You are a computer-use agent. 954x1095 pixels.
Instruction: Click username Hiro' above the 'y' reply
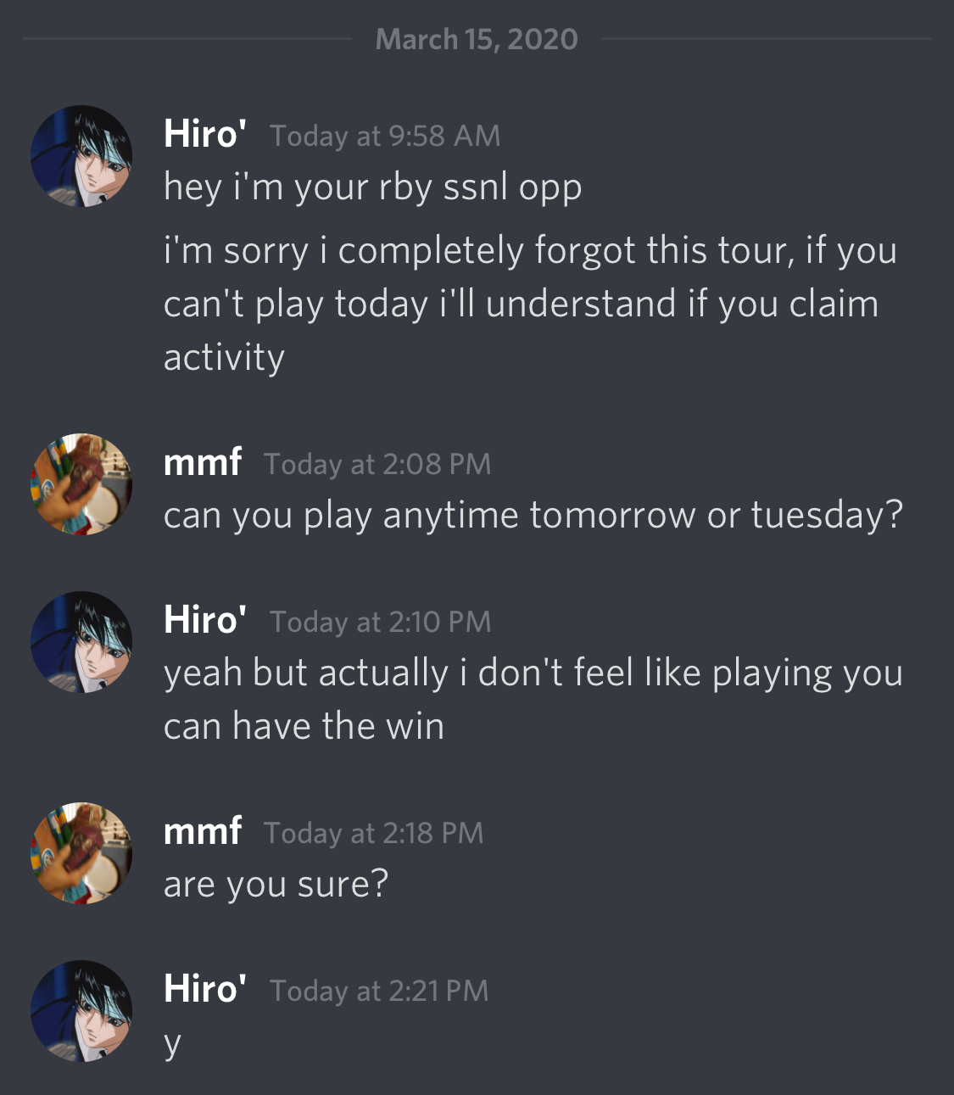205,989
